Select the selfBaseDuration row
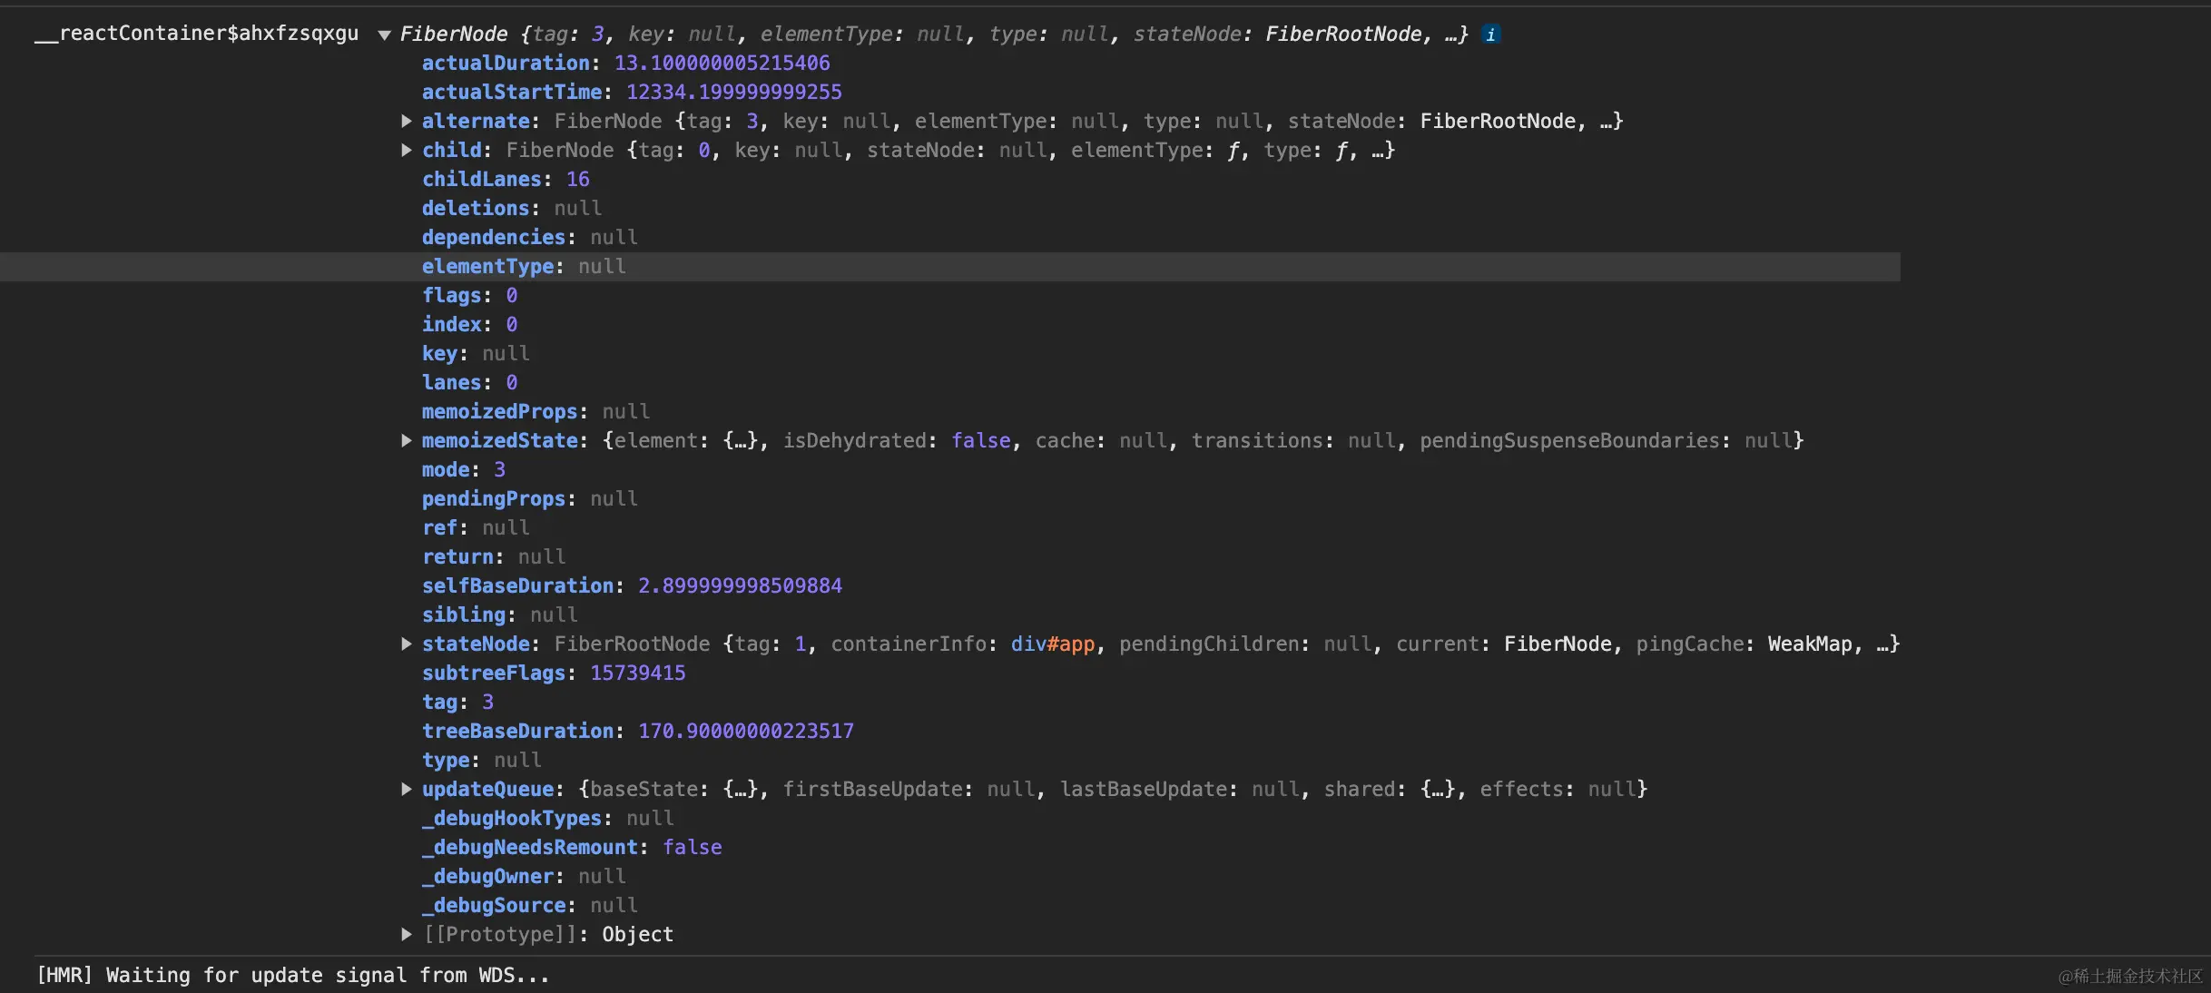The height and width of the screenshot is (993, 2211). 517,585
